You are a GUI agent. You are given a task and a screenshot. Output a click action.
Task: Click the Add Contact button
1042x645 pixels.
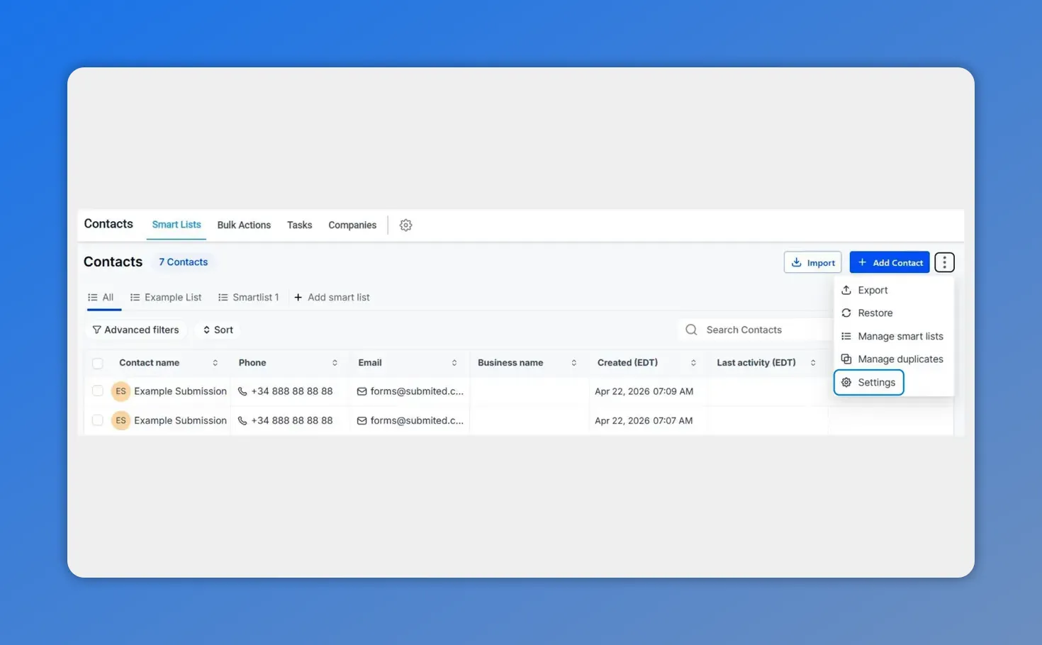click(889, 262)
